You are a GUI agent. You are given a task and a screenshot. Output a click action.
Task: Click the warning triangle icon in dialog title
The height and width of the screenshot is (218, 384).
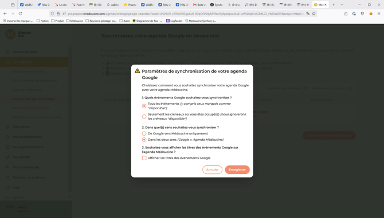[x=137, y=71]
